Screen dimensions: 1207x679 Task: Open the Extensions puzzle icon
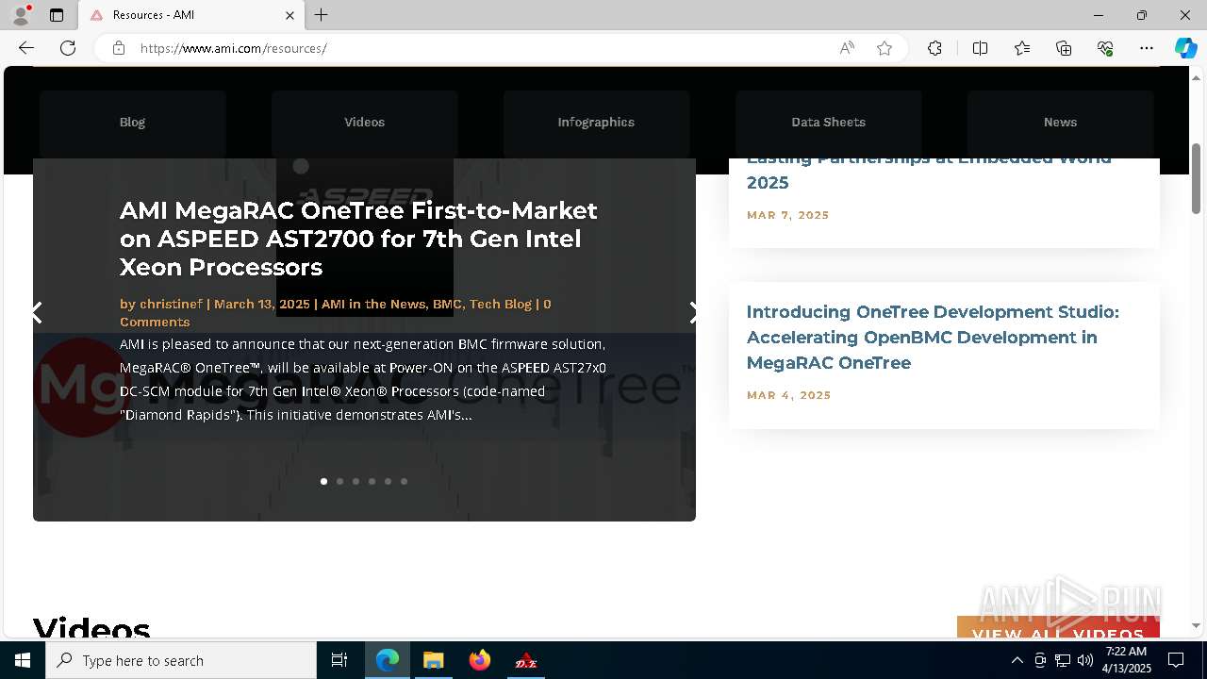coord(934,48)
